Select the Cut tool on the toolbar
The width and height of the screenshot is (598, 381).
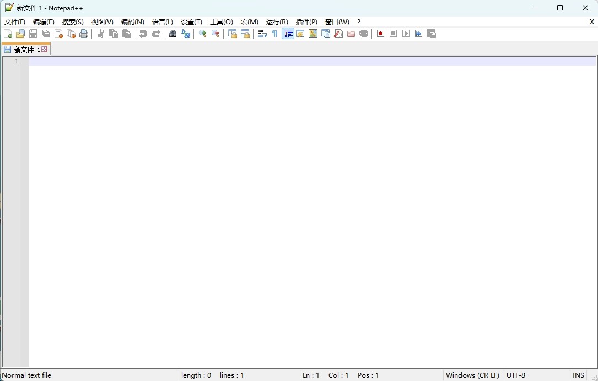[x=100, y=34]
